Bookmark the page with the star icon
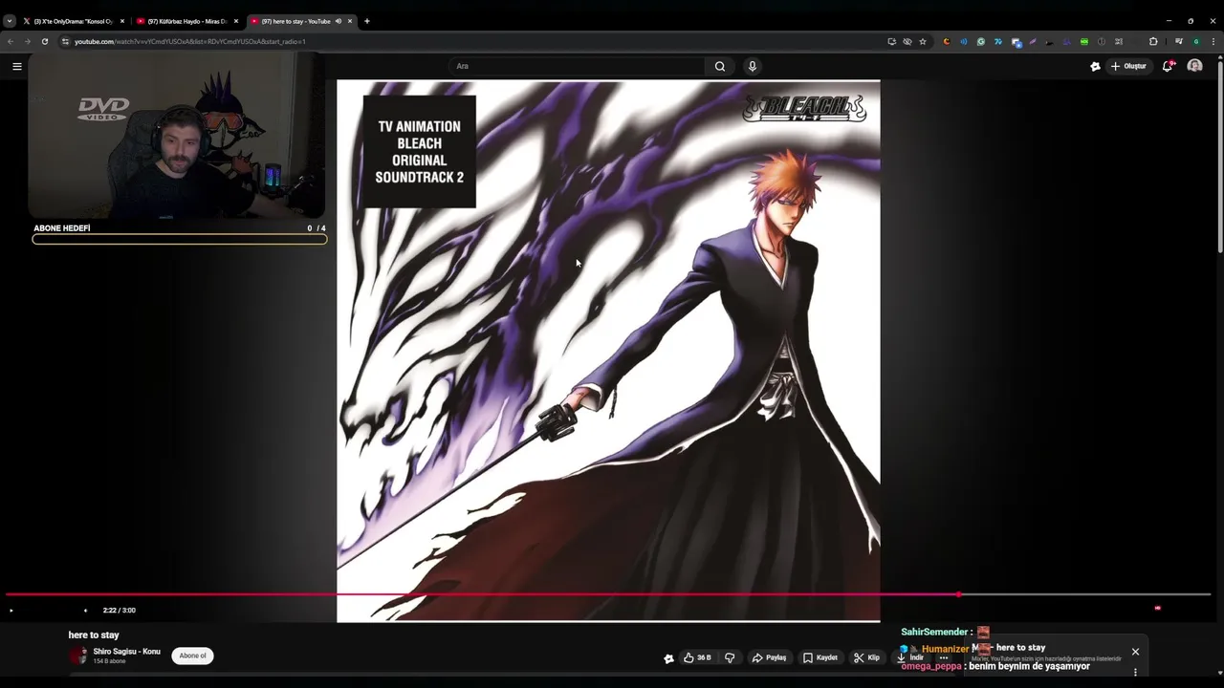This screenshot has height=688, width=1224. [x=923, y=41]
